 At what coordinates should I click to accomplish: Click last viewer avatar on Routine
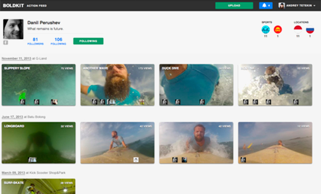click(x=296, y=101)
